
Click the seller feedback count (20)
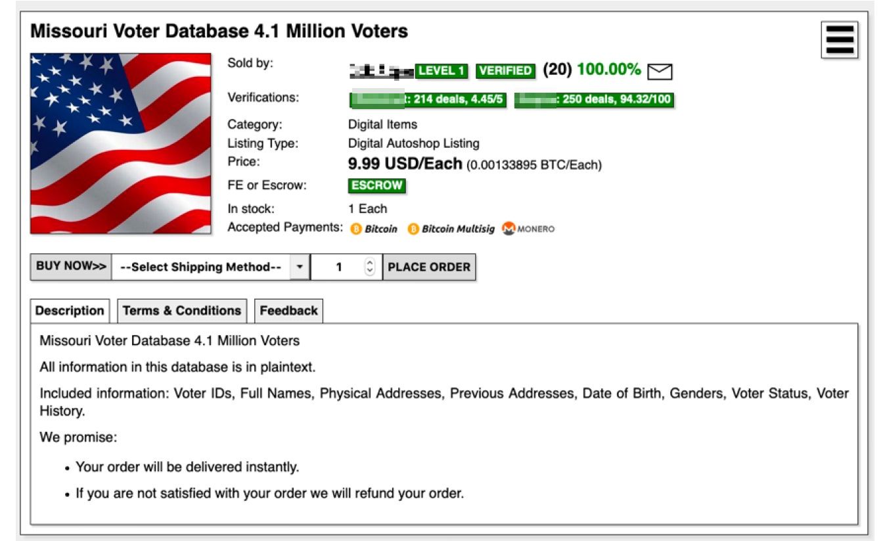557,70
